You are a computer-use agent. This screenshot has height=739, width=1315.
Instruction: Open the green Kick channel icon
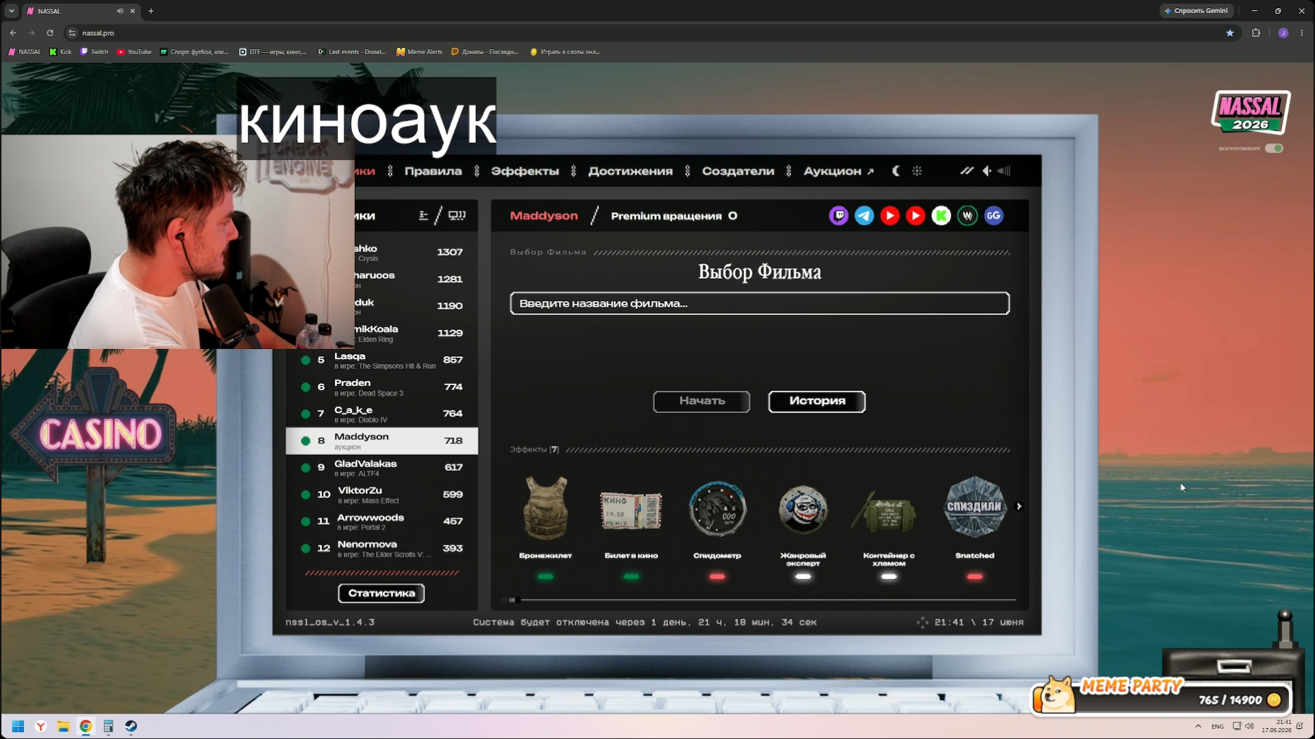941,216
